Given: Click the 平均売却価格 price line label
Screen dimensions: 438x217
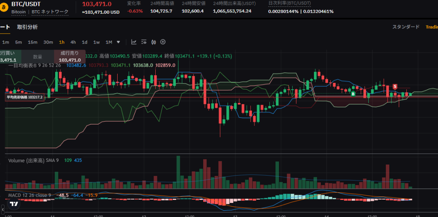Looking at the screenshot, I should pyautogui.click(x=24, y=97).
